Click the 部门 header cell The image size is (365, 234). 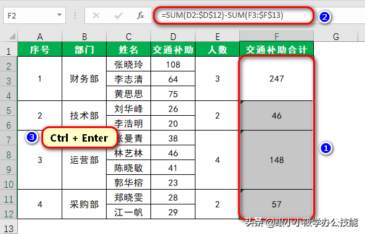84,49
